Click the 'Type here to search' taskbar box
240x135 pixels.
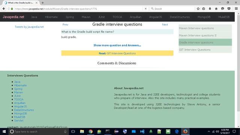pos(38,132)
